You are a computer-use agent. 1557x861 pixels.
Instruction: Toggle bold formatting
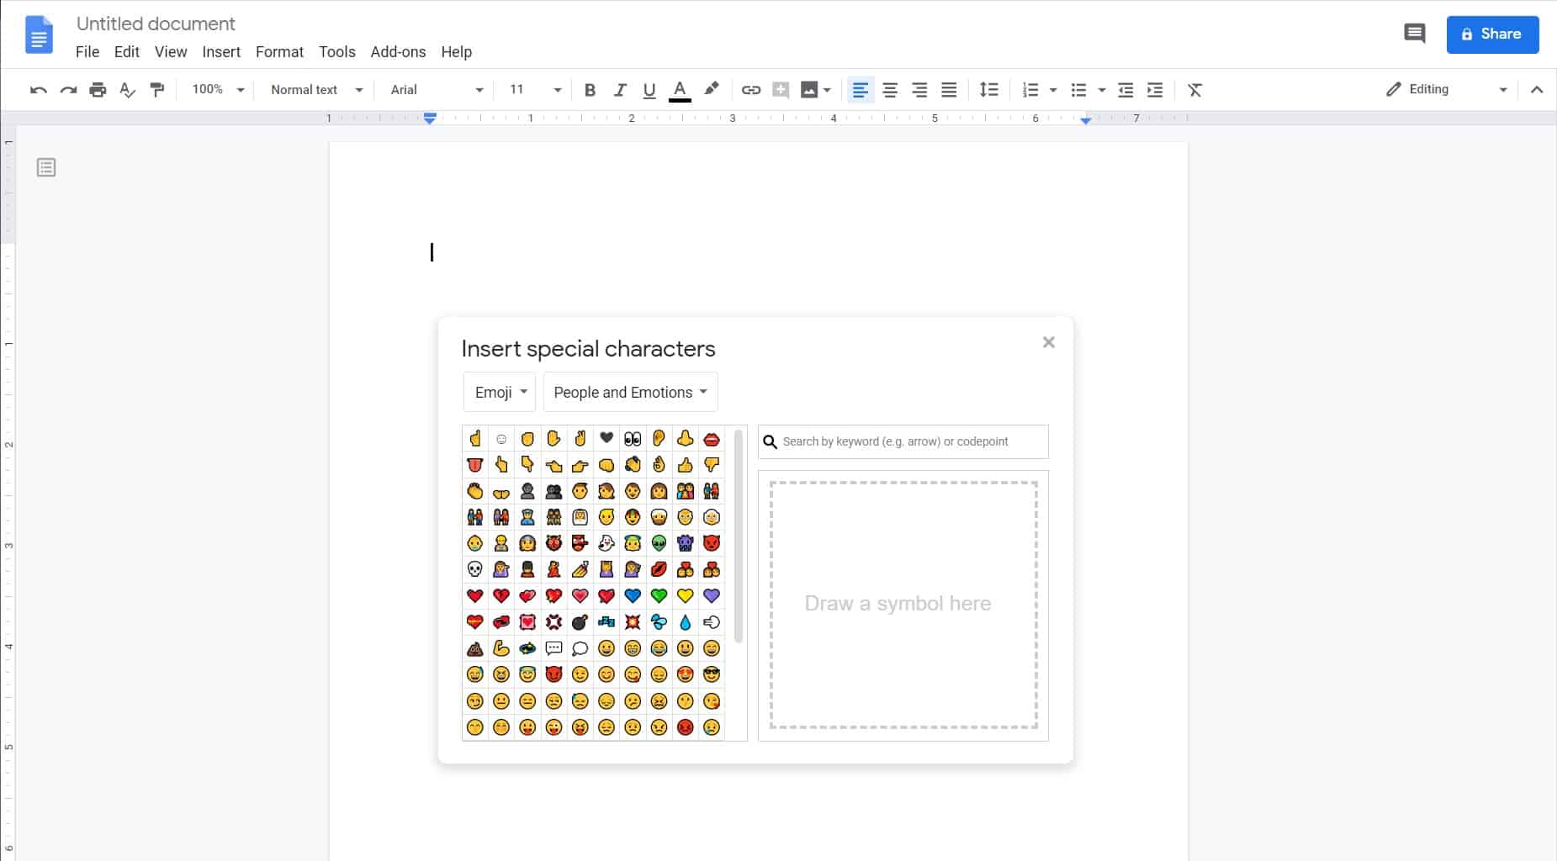coord(590,90)
